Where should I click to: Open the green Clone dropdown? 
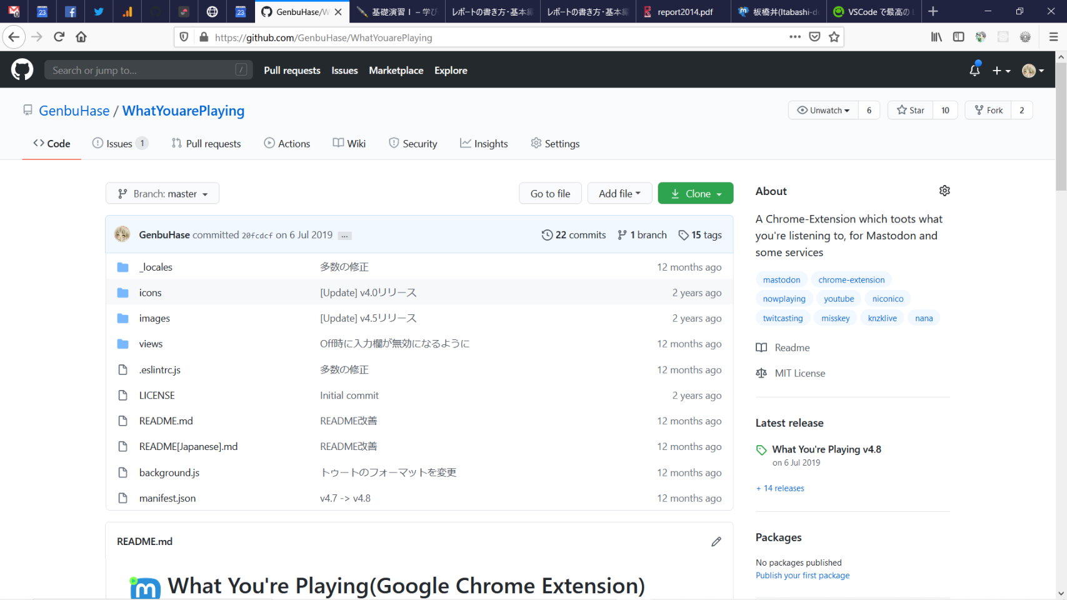(695, 194)
